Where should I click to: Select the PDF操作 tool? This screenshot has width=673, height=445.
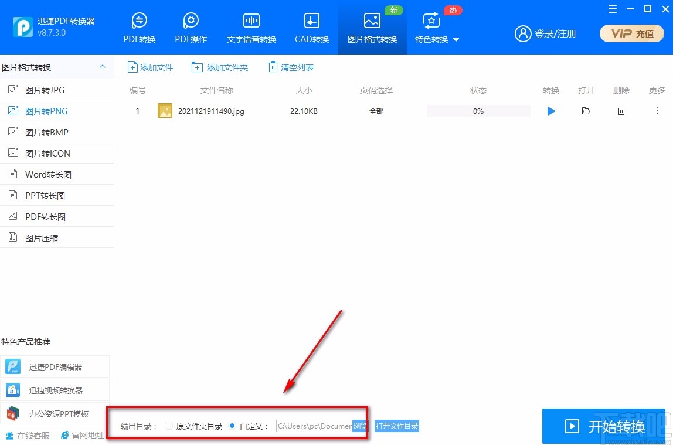190,26
